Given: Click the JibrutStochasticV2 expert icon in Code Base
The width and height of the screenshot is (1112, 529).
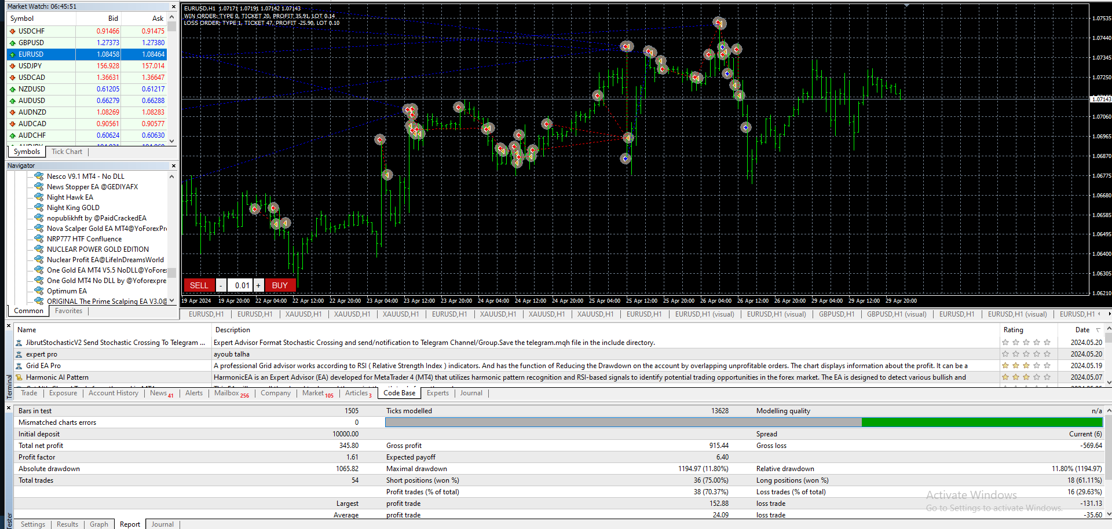Looking at the screenshot, I should coord(19,343).
